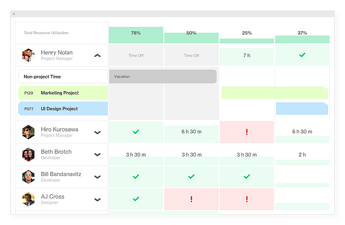
Task: Click Henry Nolan's hexagon avatar
Action: pos(28,55)
